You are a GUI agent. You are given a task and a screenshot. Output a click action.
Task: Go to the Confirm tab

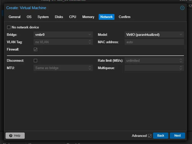tap(124, 17)
